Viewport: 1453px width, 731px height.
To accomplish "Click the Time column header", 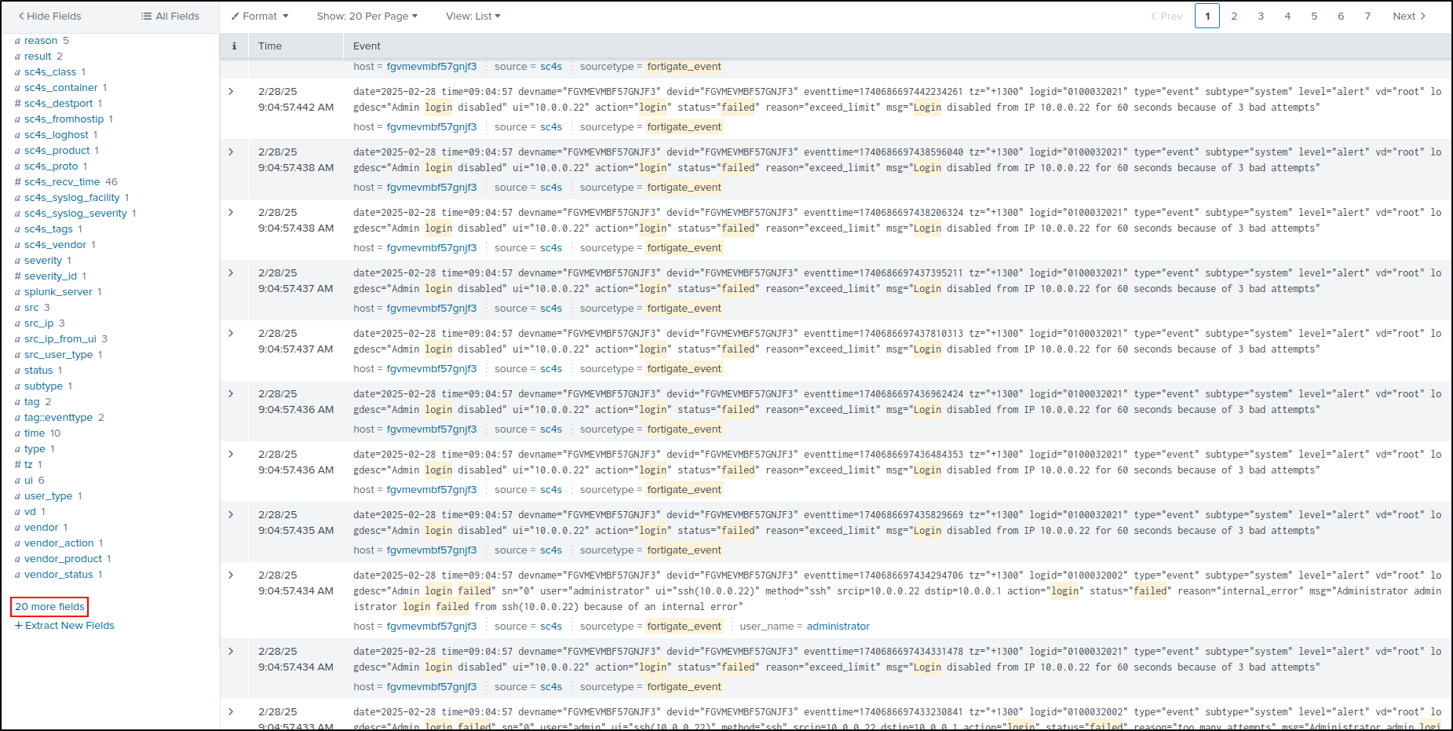I will pyautogui.click(x=270, y=46).
